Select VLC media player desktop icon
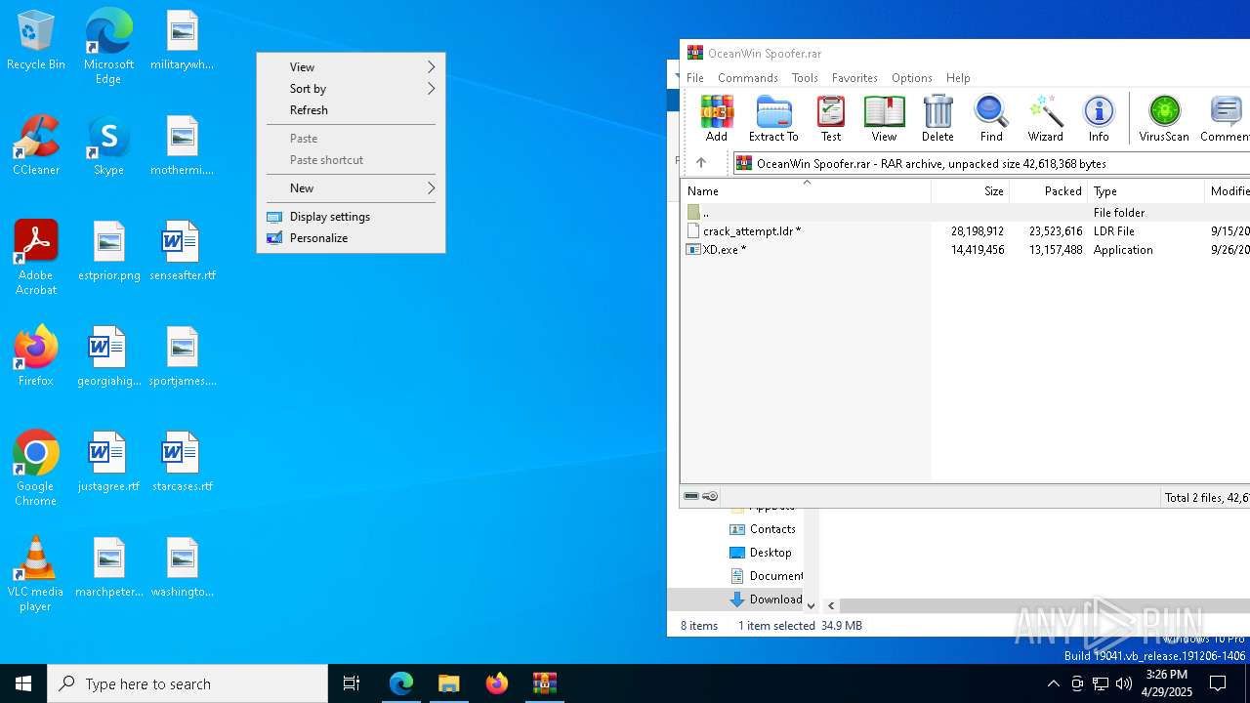Image resolution: width=1250 pixels, height=703 pixels. 36,574
